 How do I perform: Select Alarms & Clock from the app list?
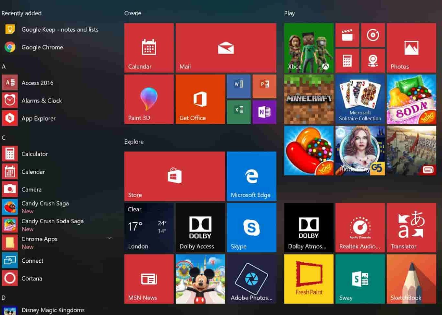tap(42, 100)
